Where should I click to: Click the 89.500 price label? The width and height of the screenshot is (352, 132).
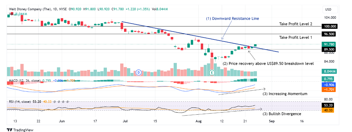[328, 49]
